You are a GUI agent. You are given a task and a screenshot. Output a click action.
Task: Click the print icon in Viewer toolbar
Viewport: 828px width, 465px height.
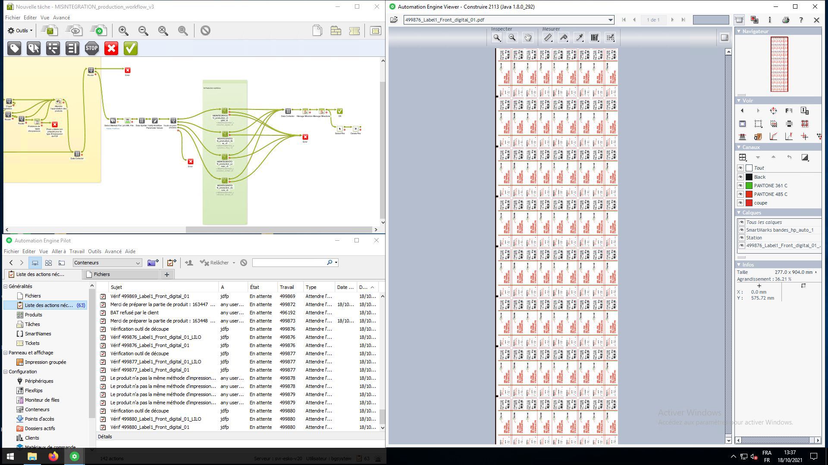tap(785, 20)
